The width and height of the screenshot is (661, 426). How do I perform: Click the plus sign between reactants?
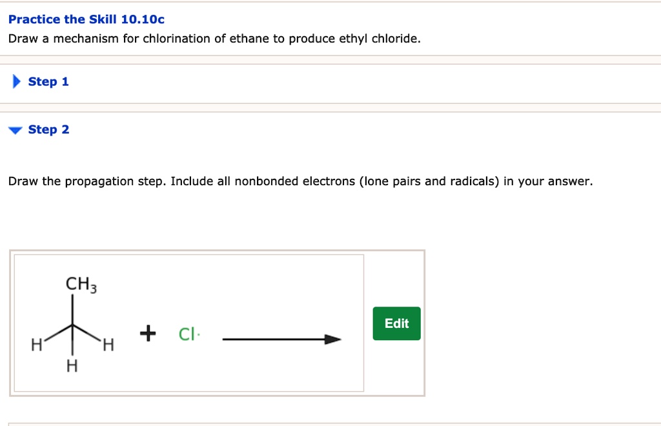point(148,332)
